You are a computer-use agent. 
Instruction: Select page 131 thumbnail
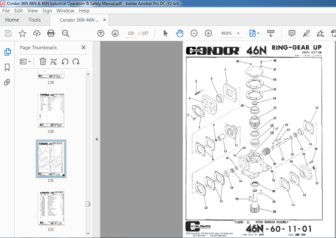point(51,159)
